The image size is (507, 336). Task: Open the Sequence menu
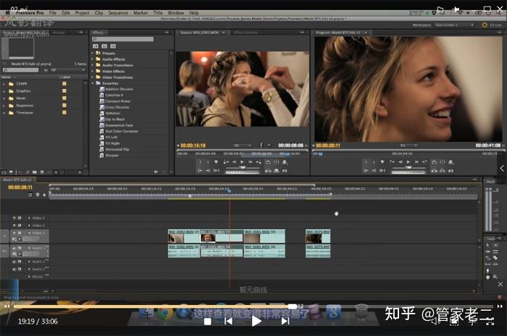click(118, 13)
